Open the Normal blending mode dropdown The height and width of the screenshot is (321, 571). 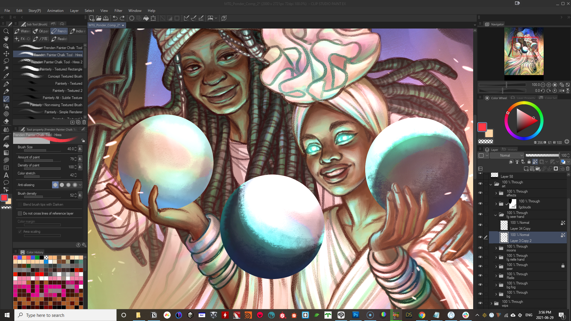pyautogui.click(x=507, y=155)
